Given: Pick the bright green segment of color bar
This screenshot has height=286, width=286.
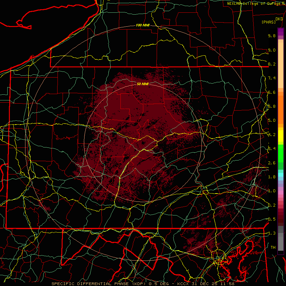Looking at the screenshot, I should coord(281,153).
